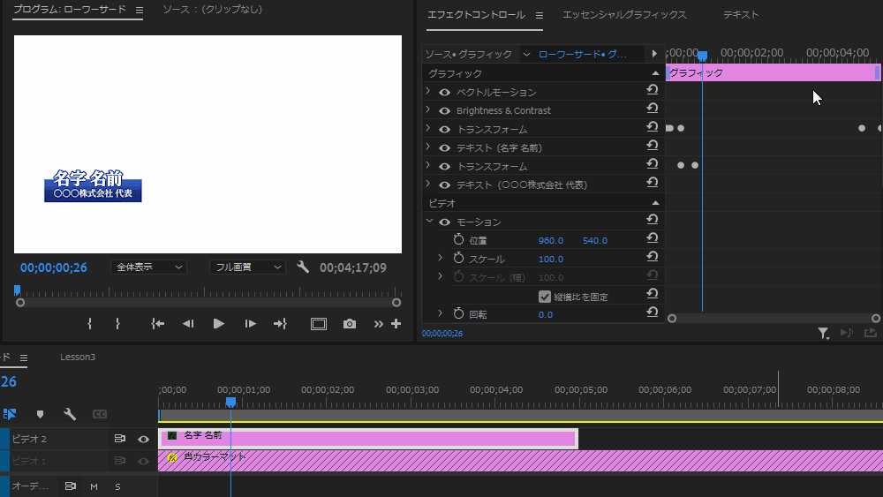Open program monitor wrench settings
Screen dimensions: 883x497
303,267
